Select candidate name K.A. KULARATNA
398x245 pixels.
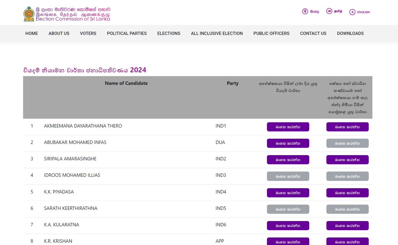click(x=62, y=225)
